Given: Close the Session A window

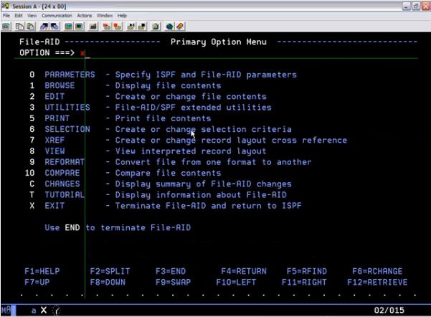Looking at the screenshot, I should tap(426, 6).
